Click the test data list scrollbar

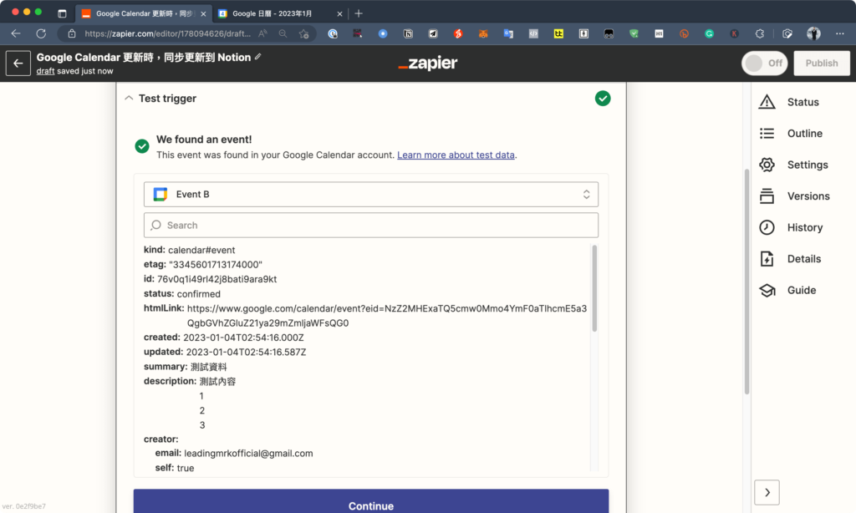coord(594,288)
